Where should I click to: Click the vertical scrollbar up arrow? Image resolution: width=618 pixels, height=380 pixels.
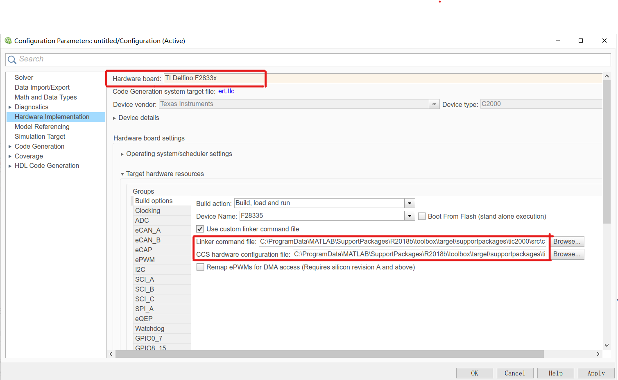pyautogui.click(x=607, y=76)
